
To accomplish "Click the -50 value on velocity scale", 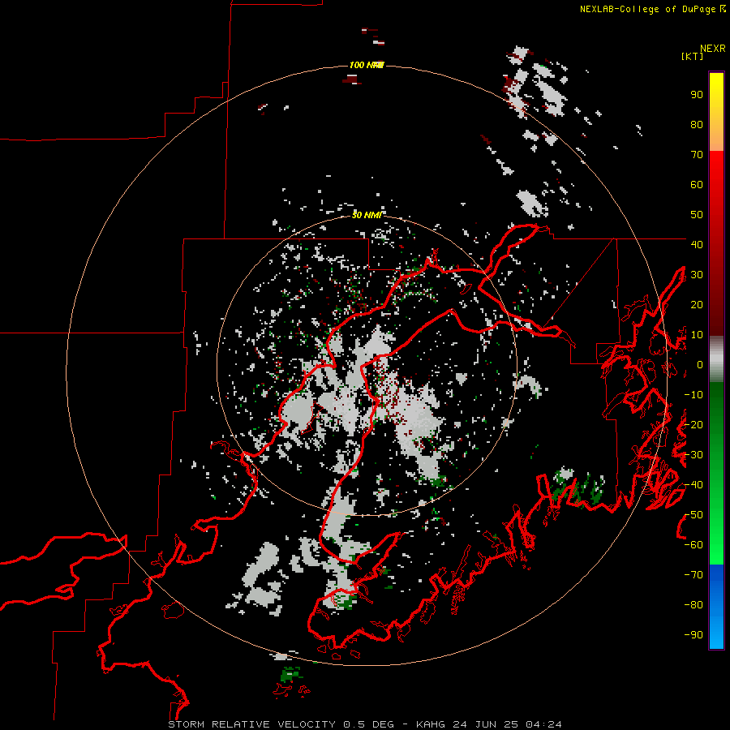I will click(x=693, y=515).
